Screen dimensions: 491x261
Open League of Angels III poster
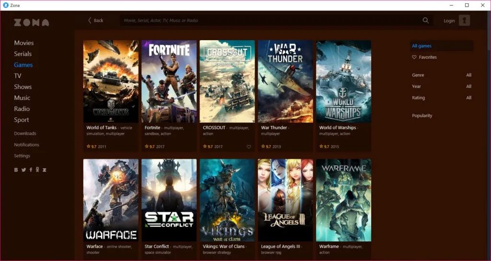pyautogui.click(x=285, y=200)
